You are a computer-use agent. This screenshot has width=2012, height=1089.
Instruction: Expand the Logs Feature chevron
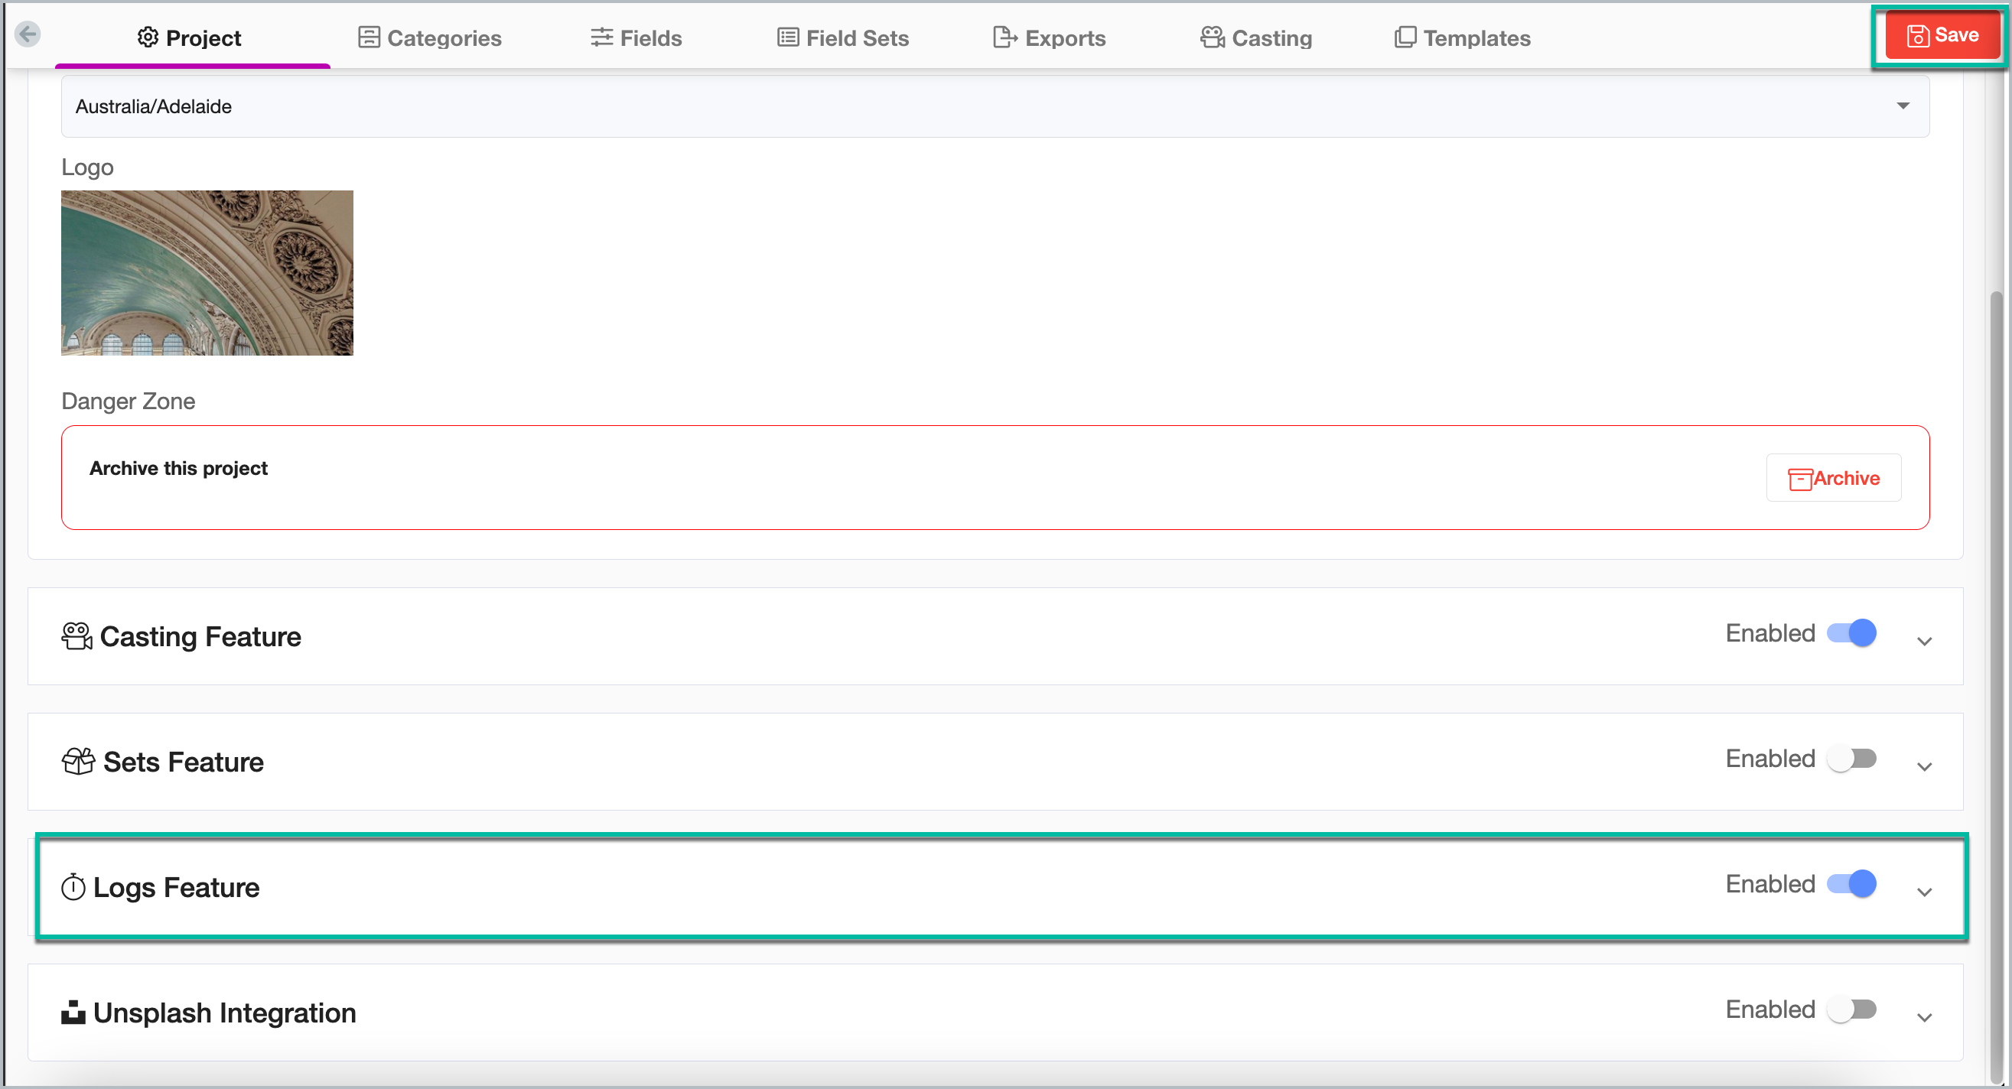point(1924,892)
